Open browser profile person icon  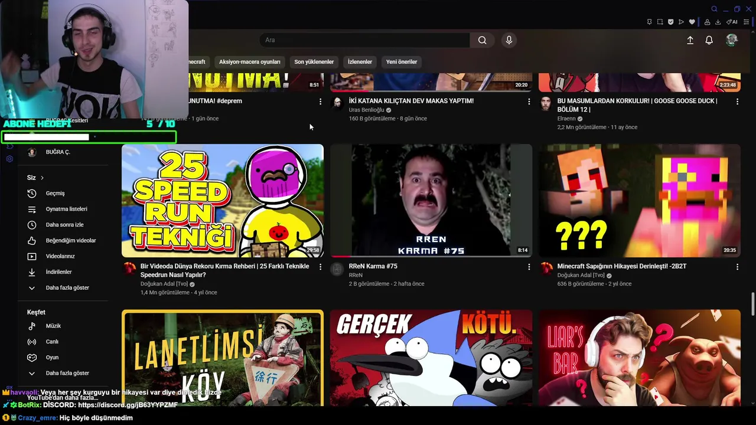point(707,22)
